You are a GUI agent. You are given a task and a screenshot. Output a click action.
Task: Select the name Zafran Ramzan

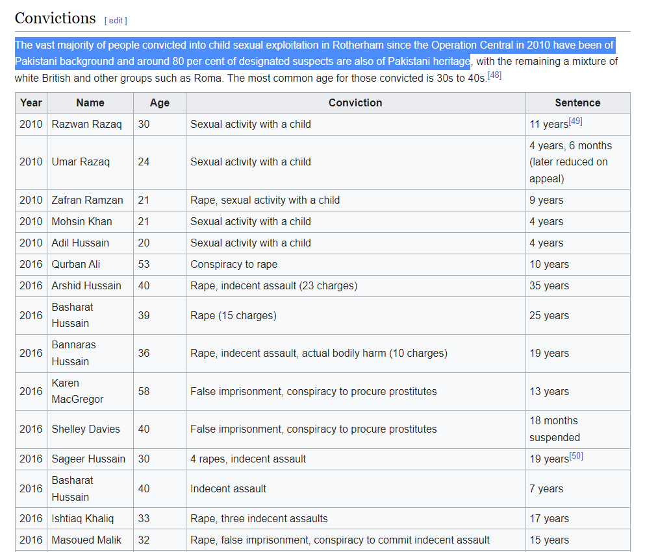click(87, 200)
